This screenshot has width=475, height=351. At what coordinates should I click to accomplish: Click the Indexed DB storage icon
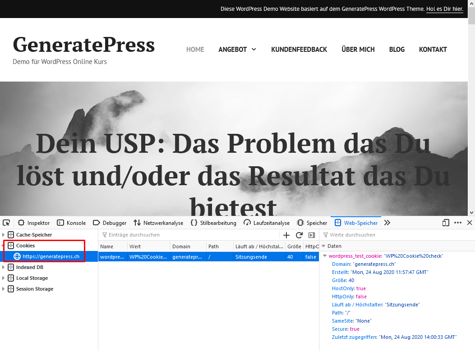click(11, 267)
